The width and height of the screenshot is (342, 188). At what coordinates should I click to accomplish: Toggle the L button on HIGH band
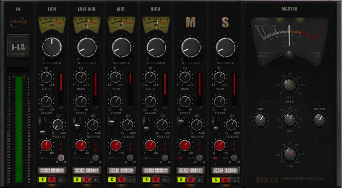pyautogui.click(x=165, y=180)
